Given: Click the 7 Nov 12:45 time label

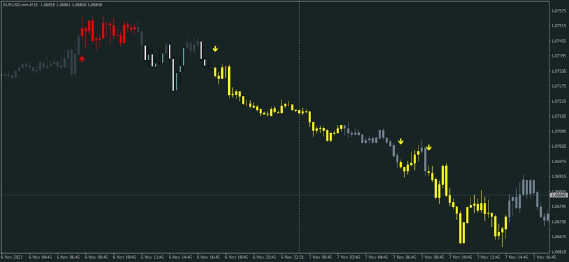Looking at the screenshot, I should [x=489, y=257].
